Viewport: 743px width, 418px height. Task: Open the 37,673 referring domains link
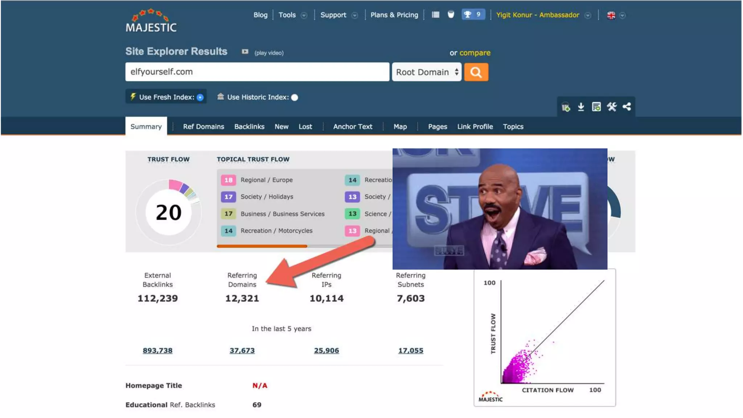point(242,351)
